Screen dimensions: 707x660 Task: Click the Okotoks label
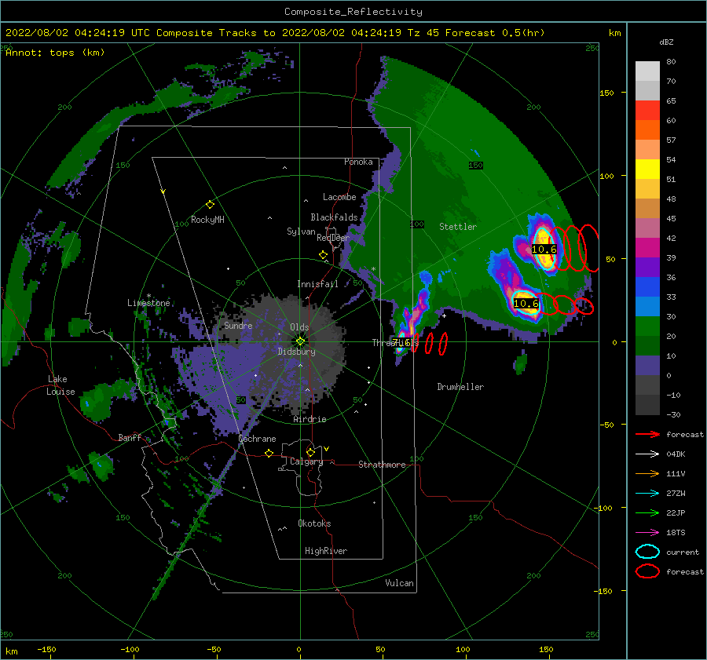[314, 523]
